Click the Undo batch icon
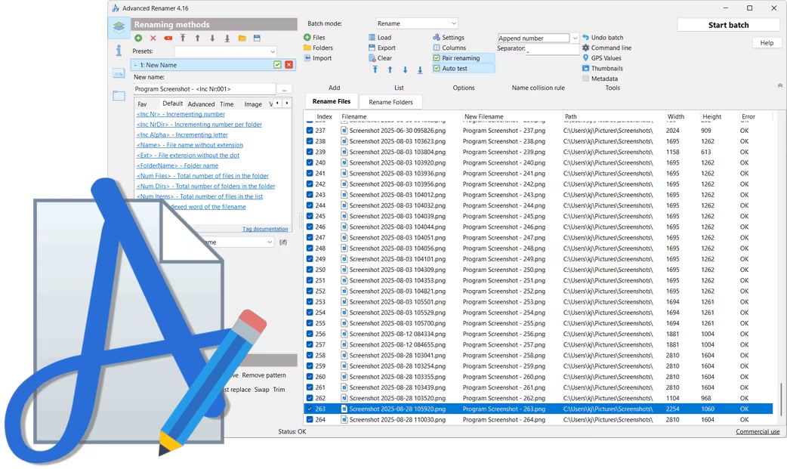The width and height of the screenshot is (787, 469). point(585,38)
